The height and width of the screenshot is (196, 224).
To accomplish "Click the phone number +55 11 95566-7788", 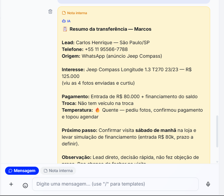I will click(106, 49).
